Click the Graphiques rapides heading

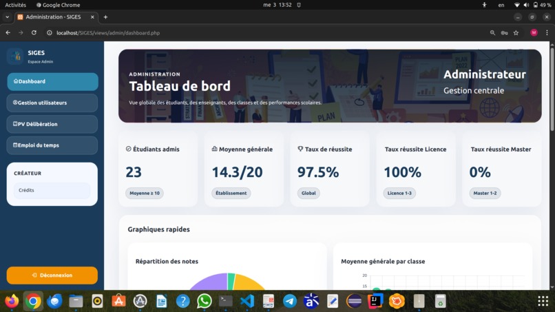(x=158, y=229)
